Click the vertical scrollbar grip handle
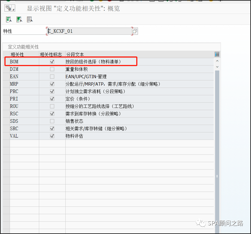Viewport: 251px width, 234px height. 217,176
